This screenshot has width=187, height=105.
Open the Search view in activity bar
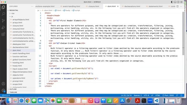pos(3,14)
